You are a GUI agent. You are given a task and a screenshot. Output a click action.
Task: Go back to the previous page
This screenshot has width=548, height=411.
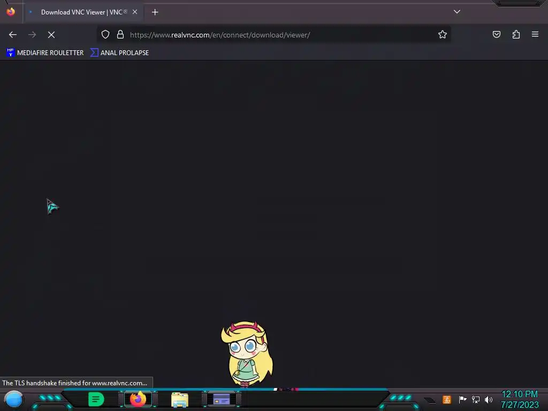point(13,35)
